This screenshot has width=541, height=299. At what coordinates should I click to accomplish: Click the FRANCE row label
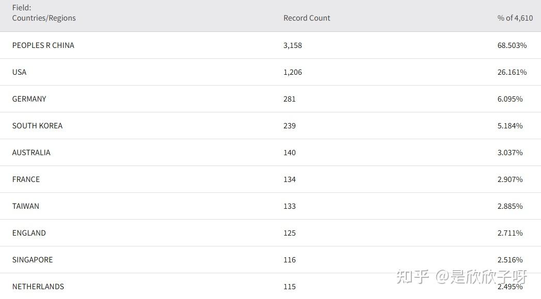click(26, 179)
